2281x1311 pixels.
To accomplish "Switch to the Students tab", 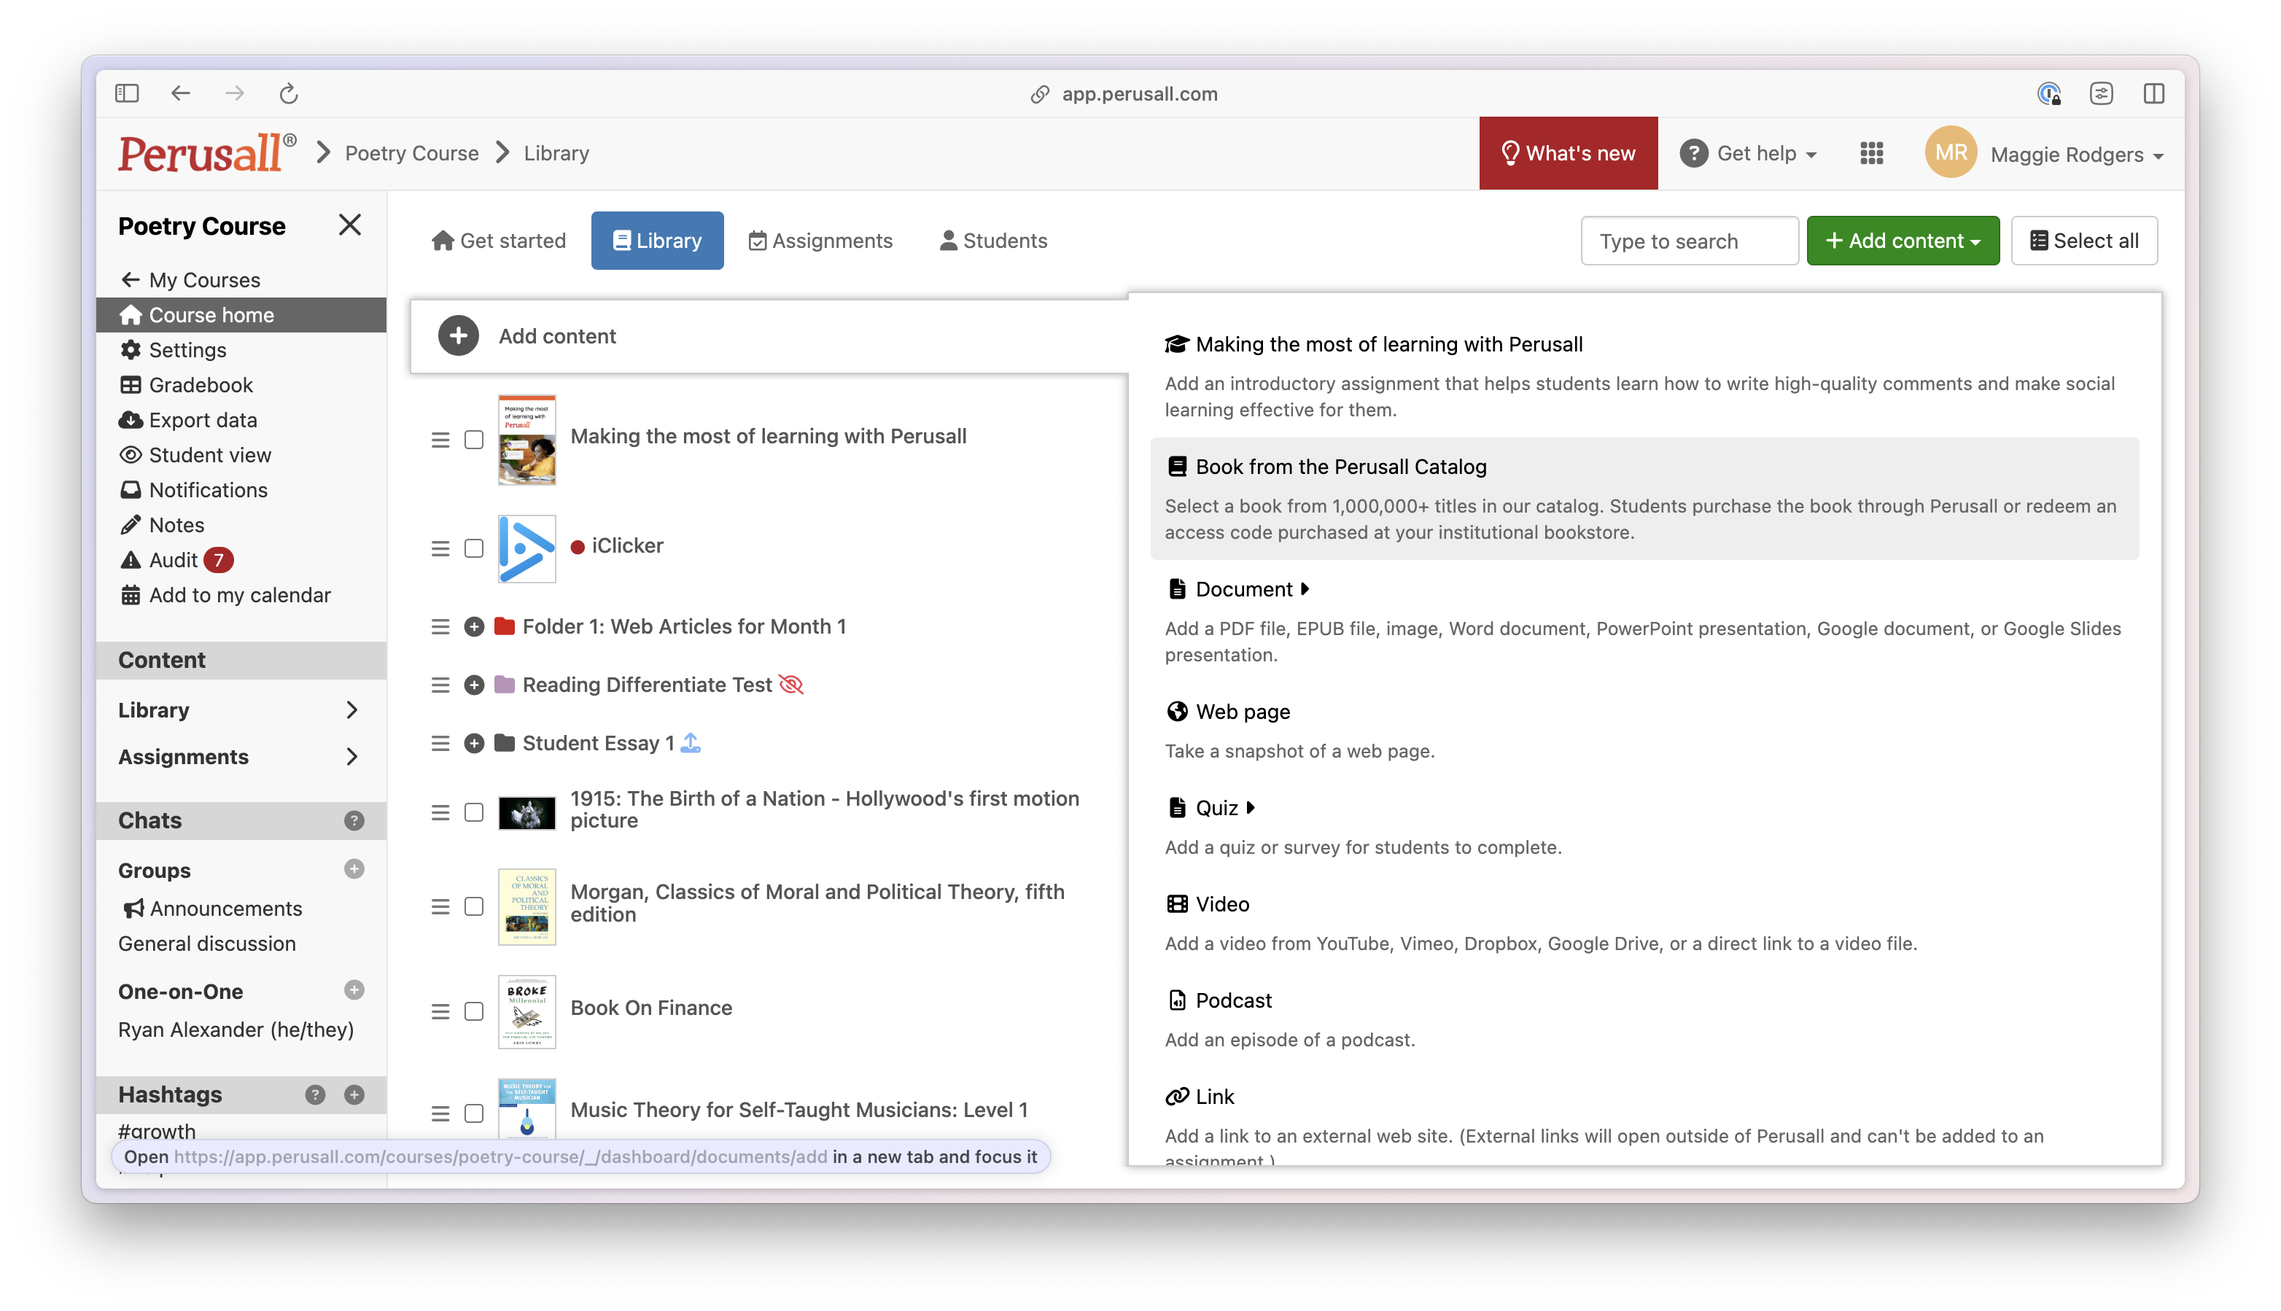I will [993, 241].
